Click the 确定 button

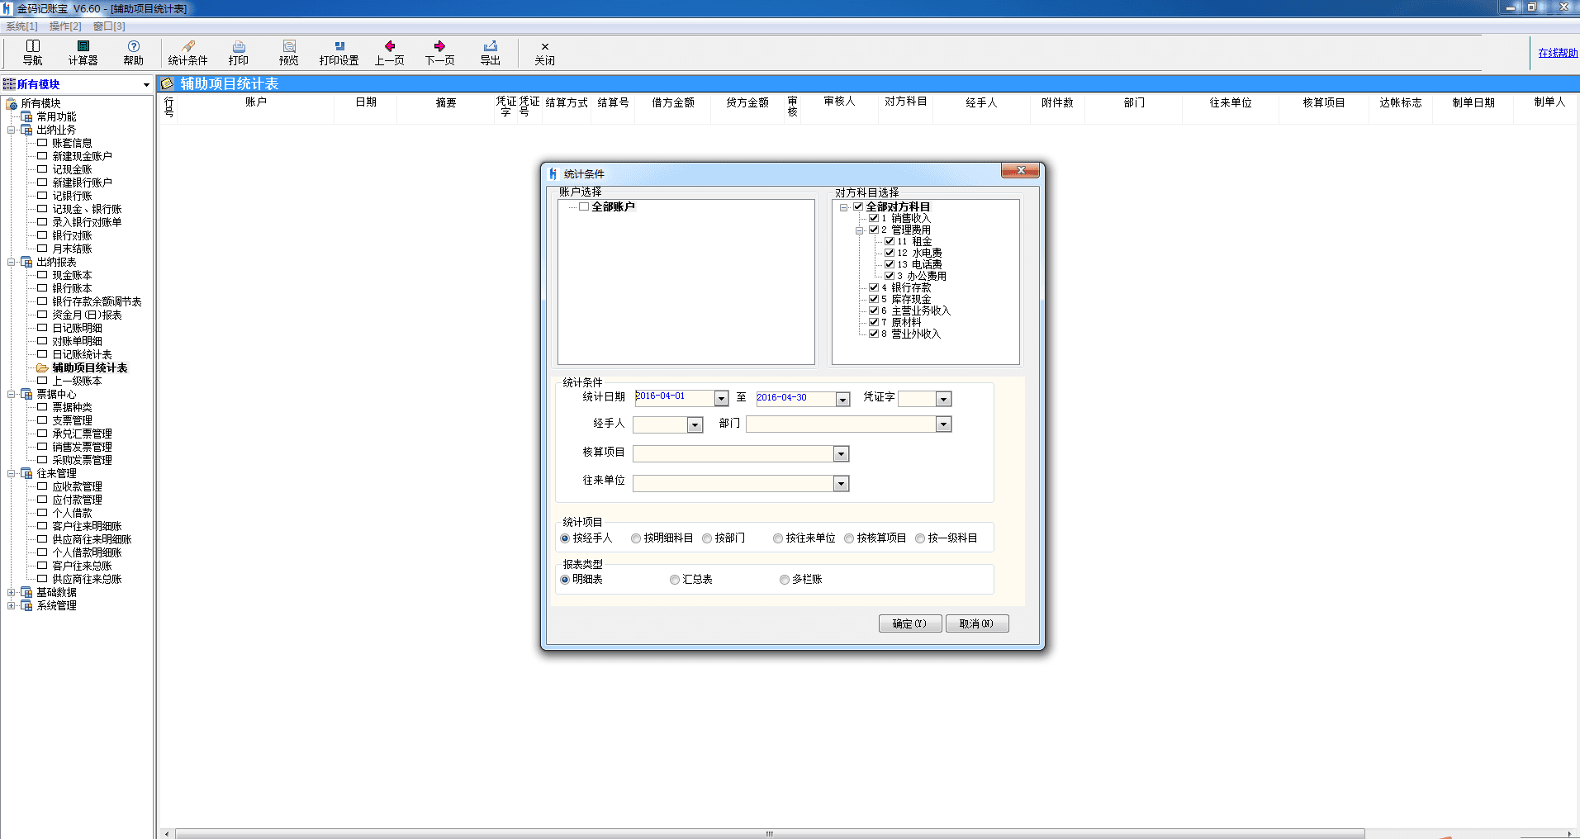(x=909, y=624)
